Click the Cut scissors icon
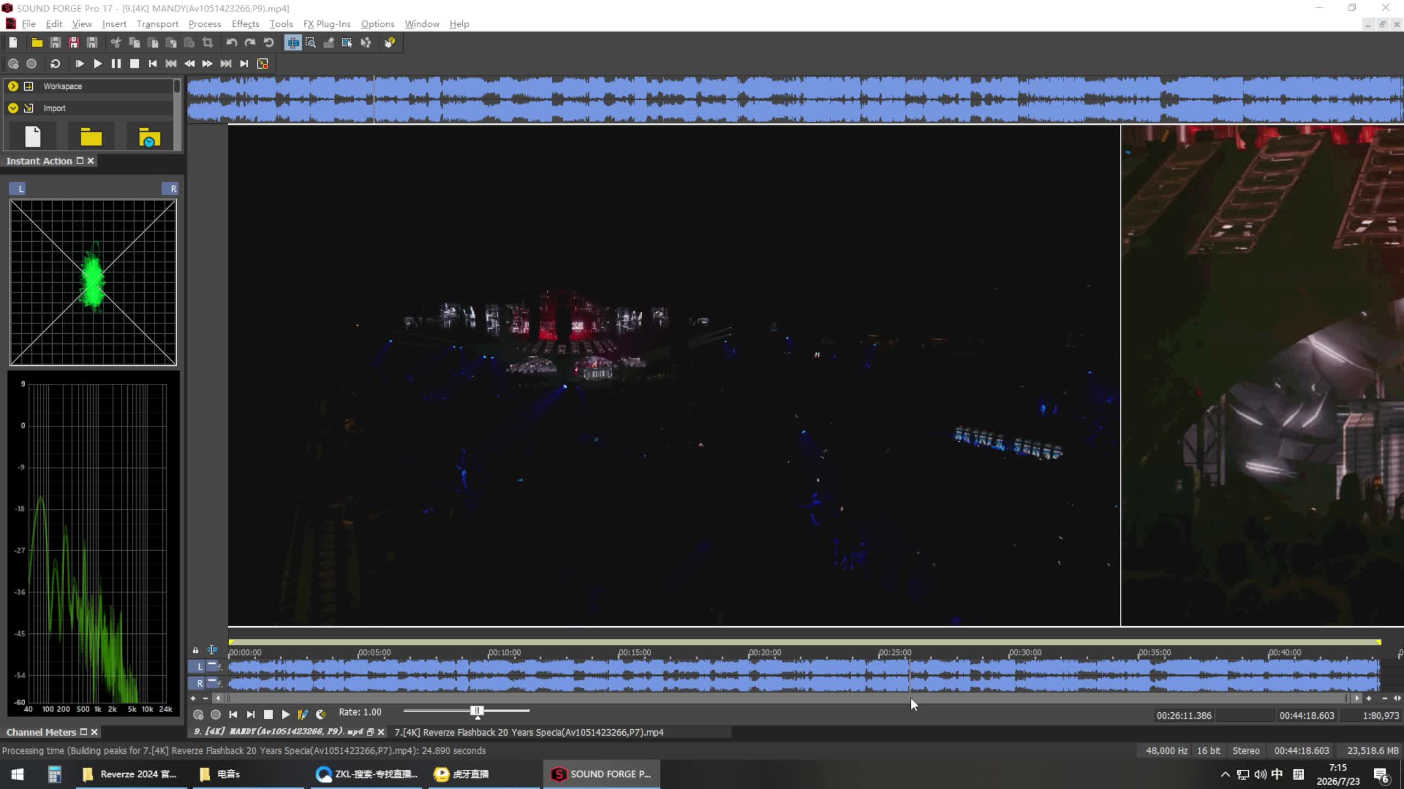This screenshot has width=1404, height=789. coord(116,43)
